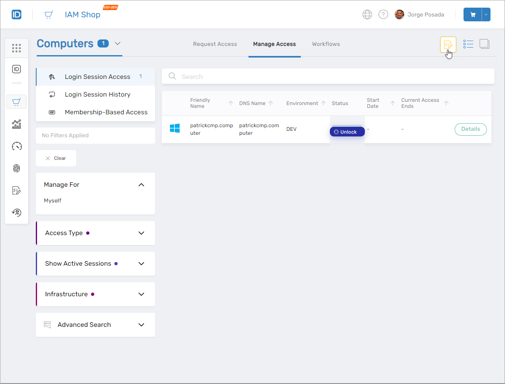Collapse the Manage For section
Screen dimensions: 505x384
click(141, 185)
